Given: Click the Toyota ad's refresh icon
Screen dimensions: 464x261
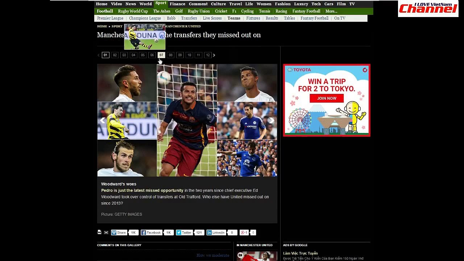Looking at the screenshot, I should [365, 70].
